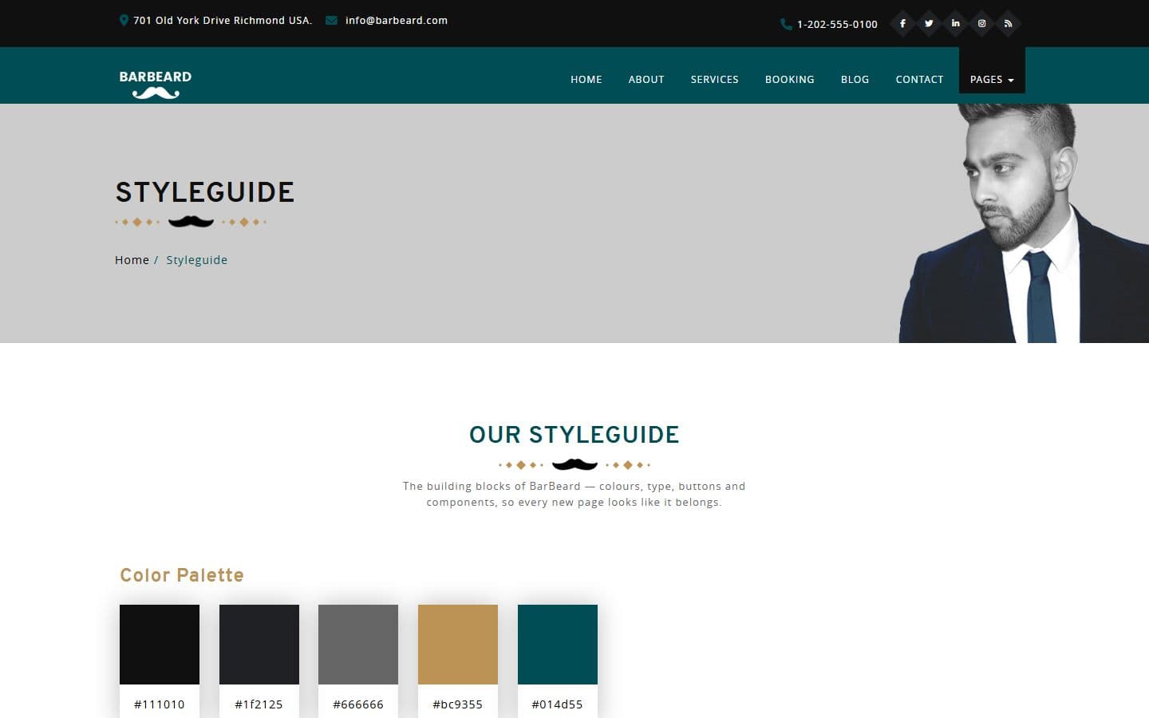Viewport: 1149px width, 718px height.
Task: Select the #1f2125 dark swatch
Action: click(x=259, y=645)
